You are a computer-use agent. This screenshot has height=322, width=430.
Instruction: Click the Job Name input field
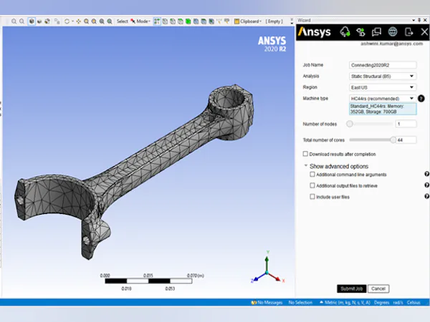tap(383, 65)
